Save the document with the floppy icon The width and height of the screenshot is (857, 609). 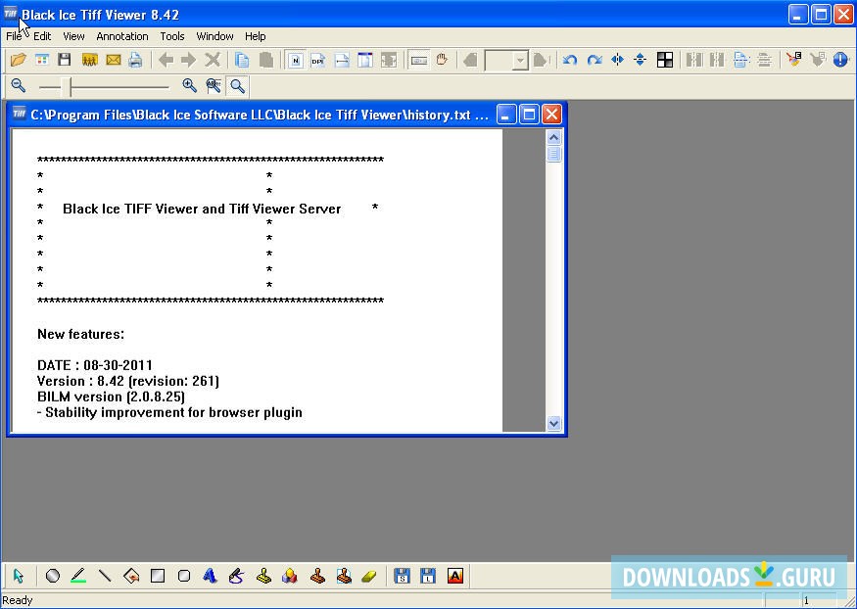point(65,60)
